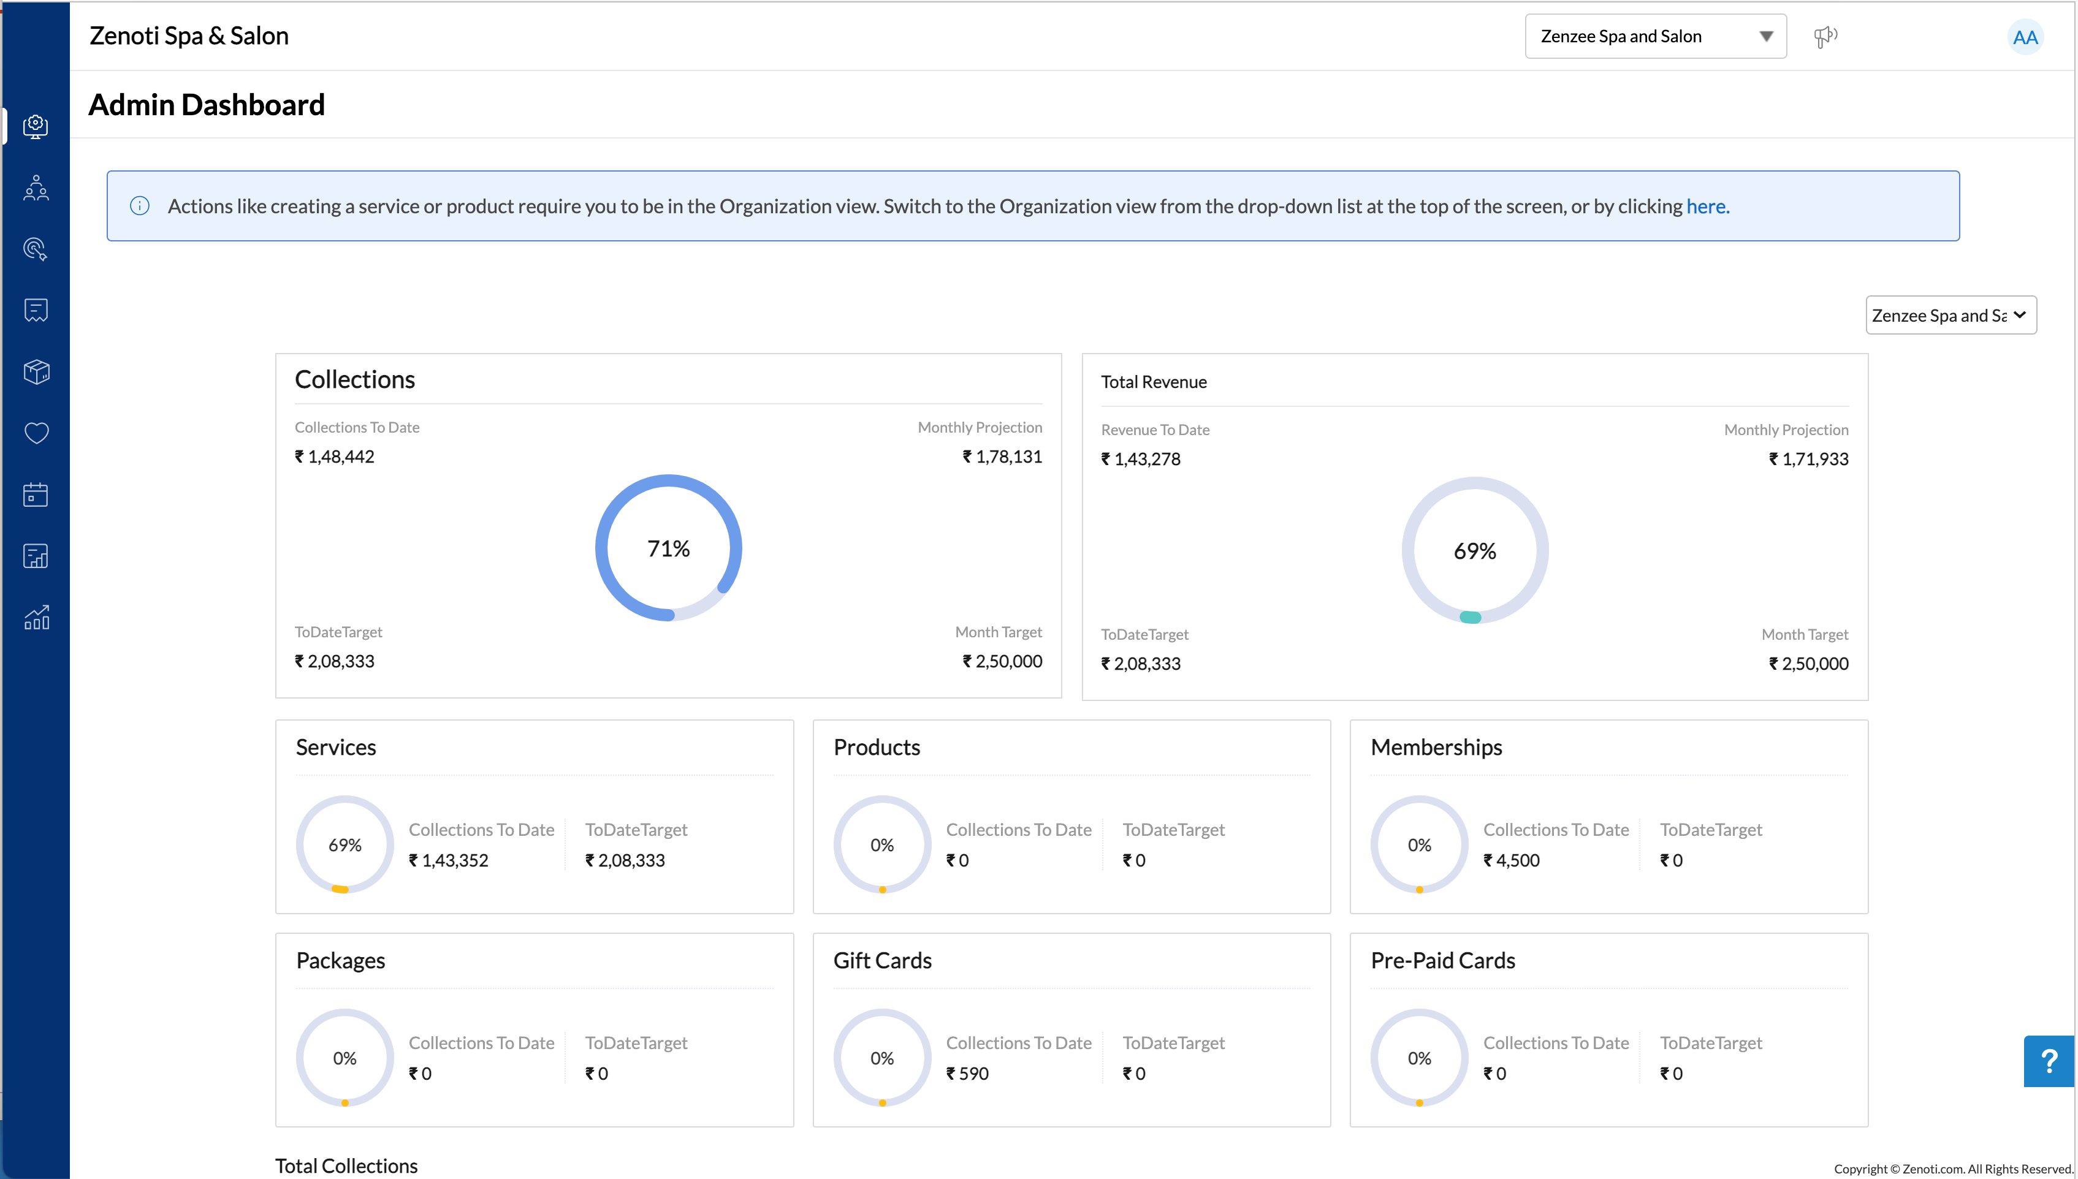
Task: Open the help question mark button
Action: [2047, 1061]
